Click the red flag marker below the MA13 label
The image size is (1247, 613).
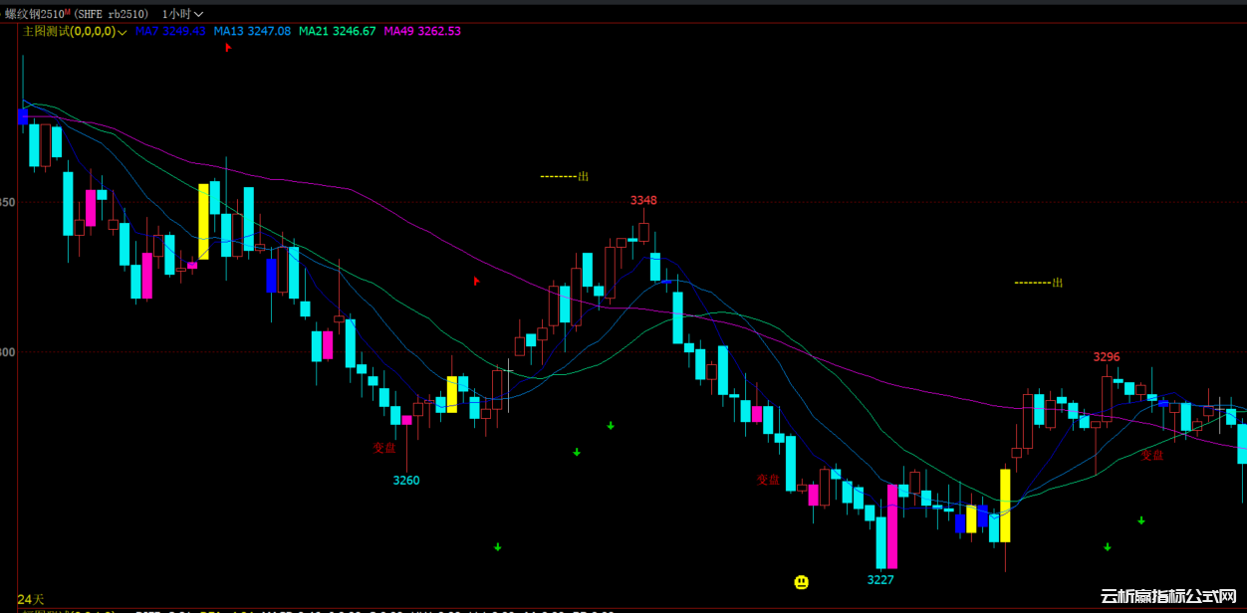[228, 47]
